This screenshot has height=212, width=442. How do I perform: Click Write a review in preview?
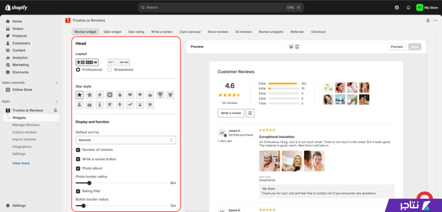click(231, 113)
